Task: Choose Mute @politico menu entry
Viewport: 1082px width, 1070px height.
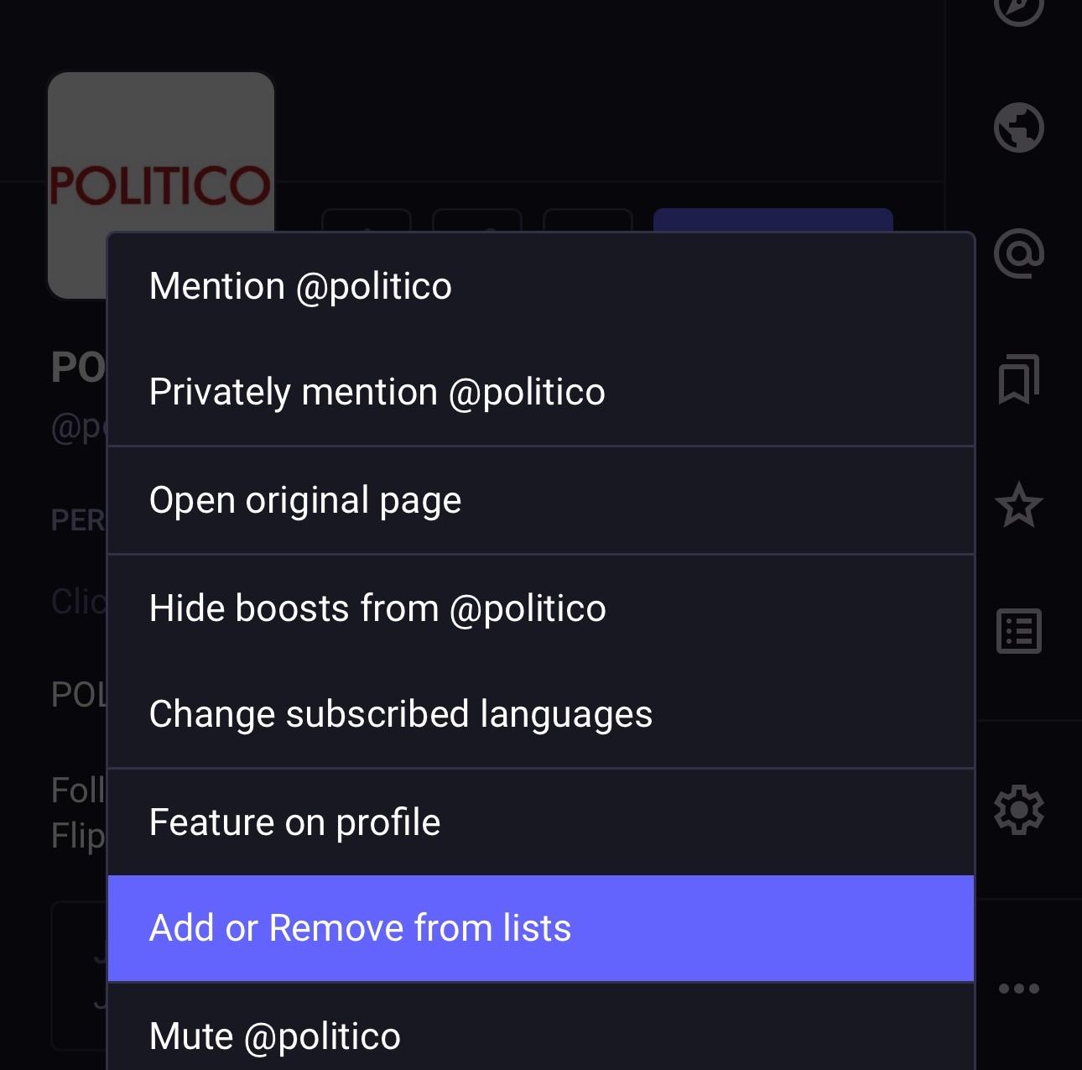Action: point(541,1036)
